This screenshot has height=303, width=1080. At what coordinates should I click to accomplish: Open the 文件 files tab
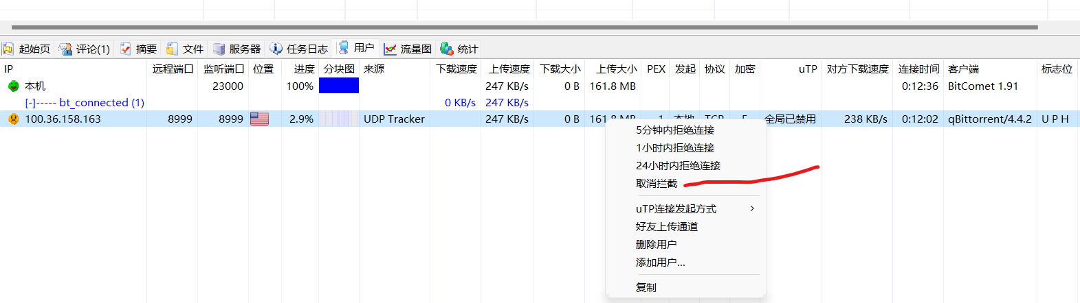point(185,49)
